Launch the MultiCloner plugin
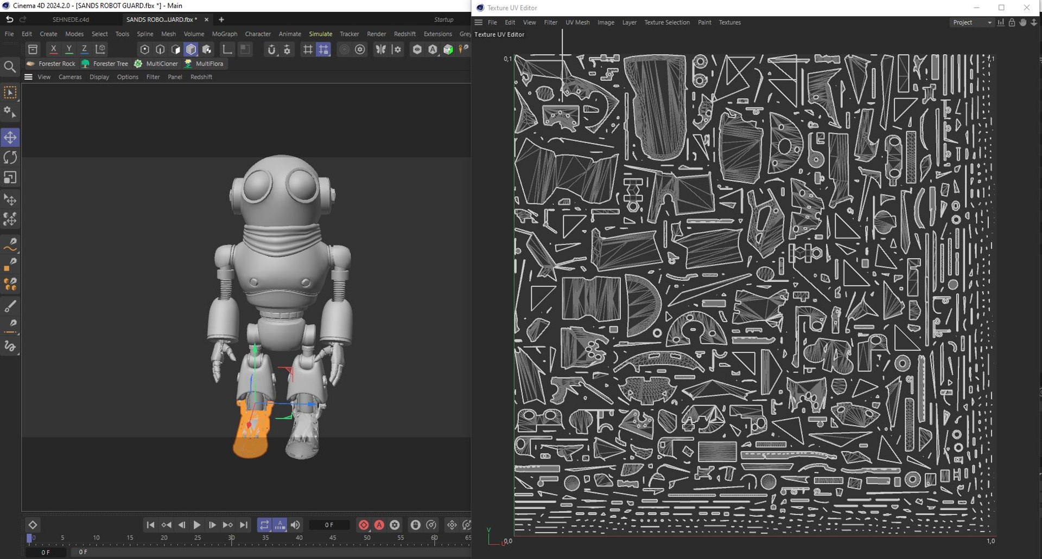The width and height of the screenshot is (1042, 559). (x=156, y=64)
